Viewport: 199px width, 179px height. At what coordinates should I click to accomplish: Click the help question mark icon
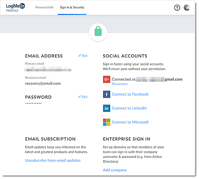(177, 8)
